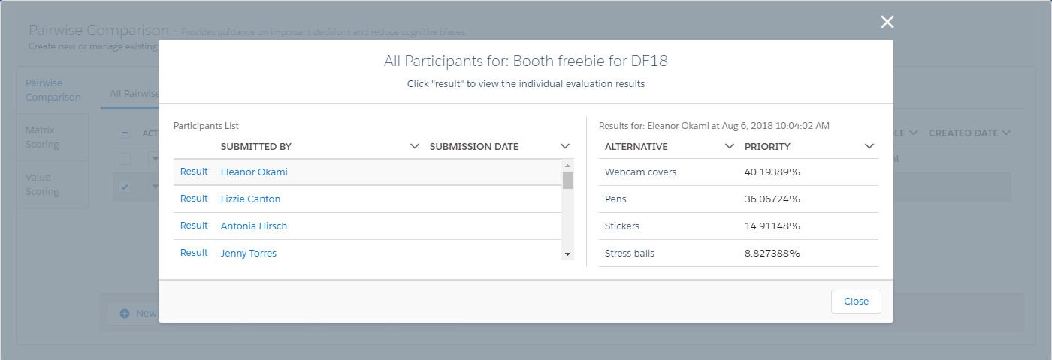Image resolution: width=1052 pixels, height=360 pixels.
Task: Click the scrollbar down arrow in participants list
Action: click(x=567, y=255)
